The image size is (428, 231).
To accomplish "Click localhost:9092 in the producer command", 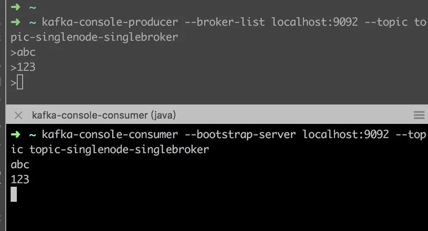I will 315,22.
